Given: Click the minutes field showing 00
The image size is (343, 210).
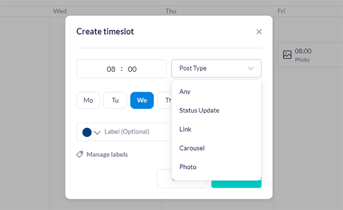Looking at the screenshot, I should pyautogui.click(x=132, y=69).
